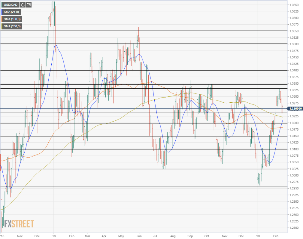
Task: Open the USD/CAD symbol label
Action: 11,5
